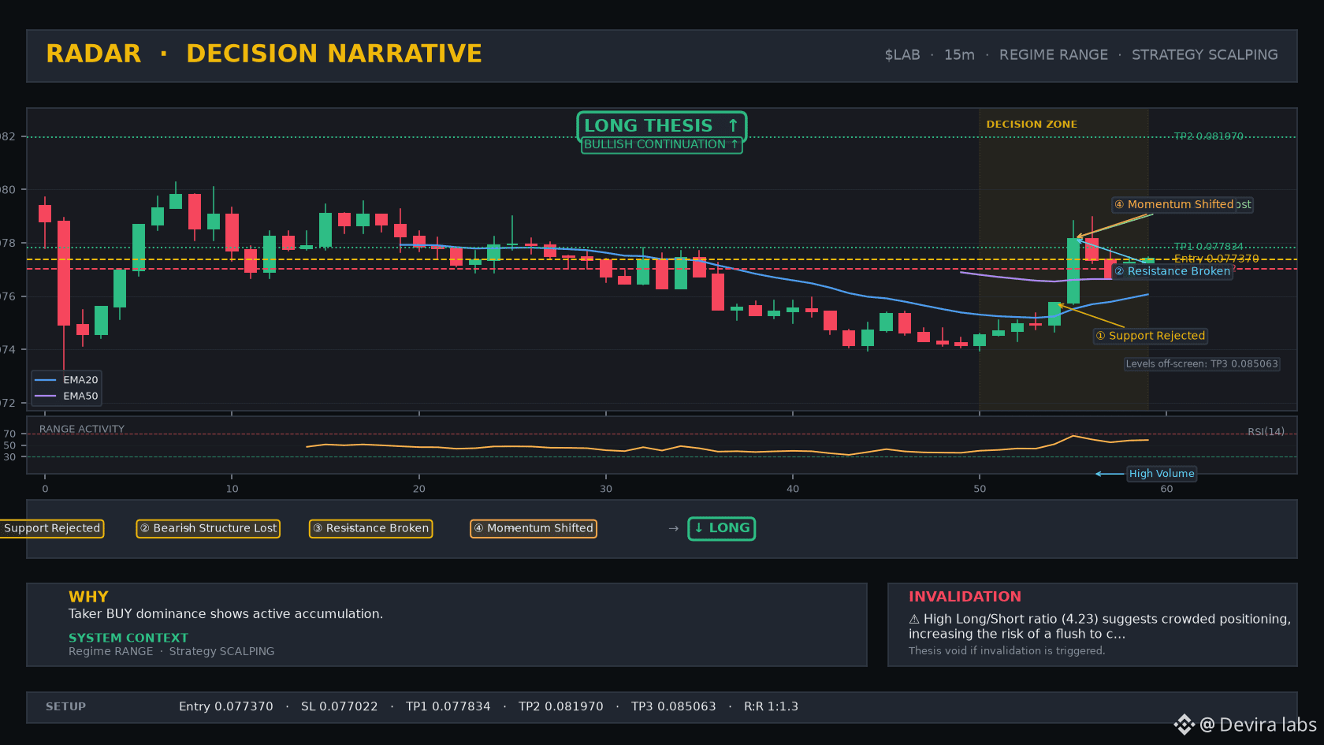Image resolution: width=1324 pixels, height=745 pixels.
Task: Click the High Long/Short ratio warning text
Action: (1100, 627)
